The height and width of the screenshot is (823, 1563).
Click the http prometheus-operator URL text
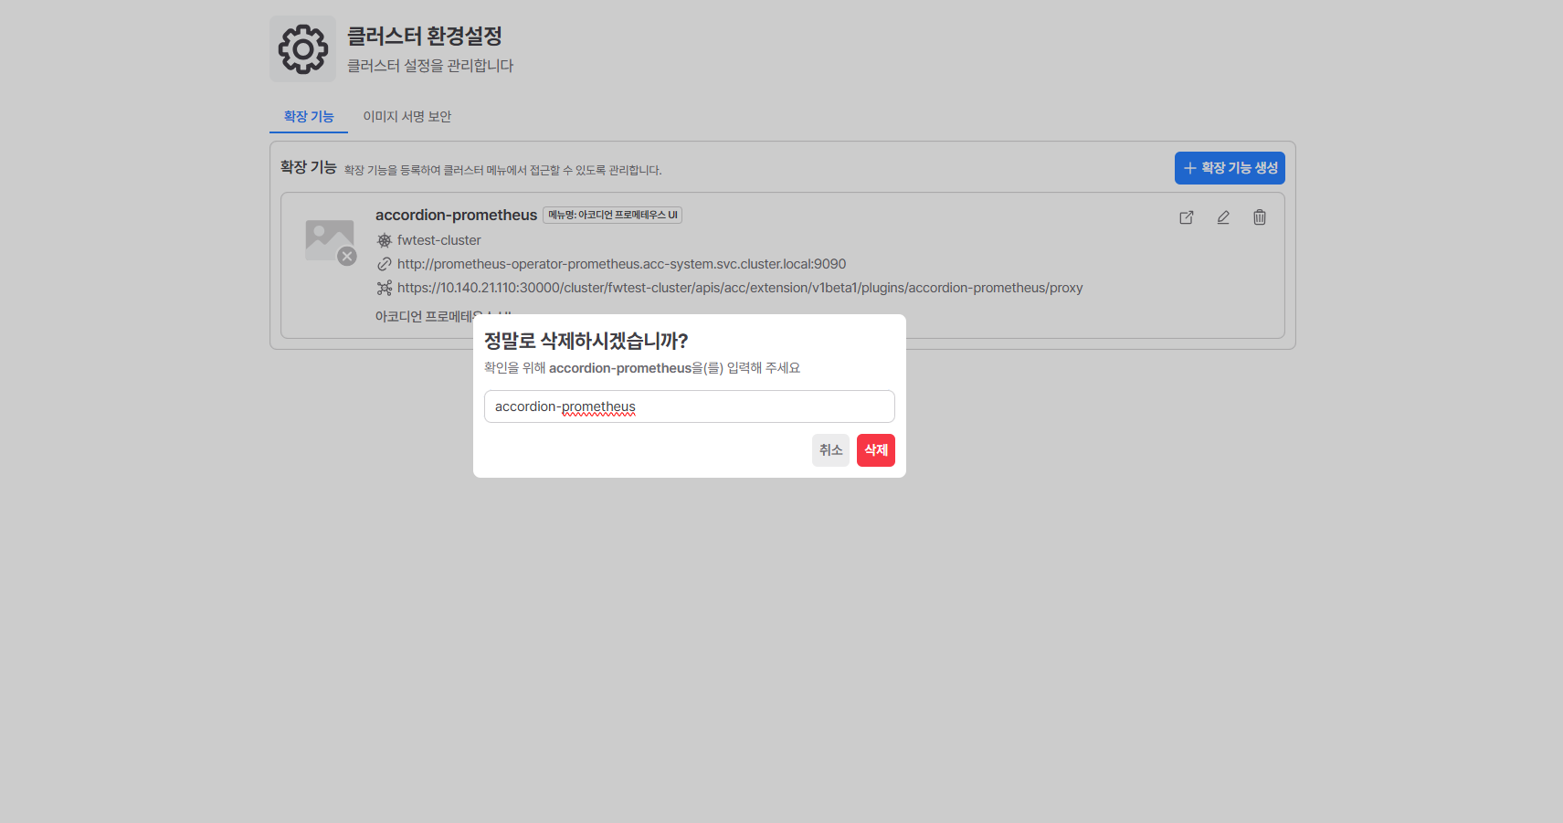click(x=621, y=264)
